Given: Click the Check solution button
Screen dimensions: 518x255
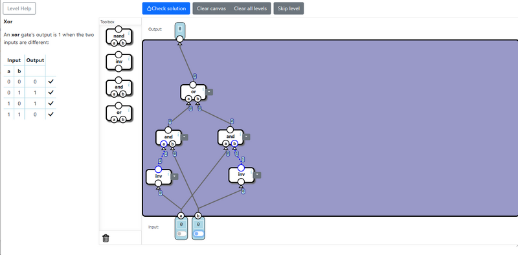Looking at the screenshot, I should (166, 8).
